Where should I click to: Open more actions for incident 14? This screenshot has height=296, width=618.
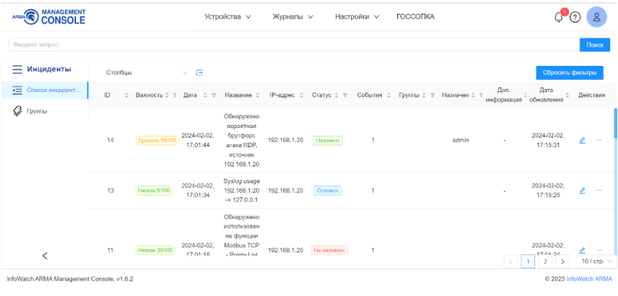599,140
